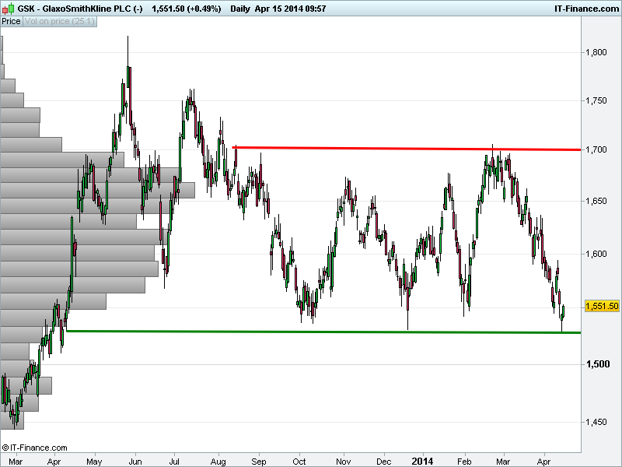Click the Aug month marker on time axis
Image resolution: width=622 pixels, height=467 pixels.
click(x=217, y=461)
